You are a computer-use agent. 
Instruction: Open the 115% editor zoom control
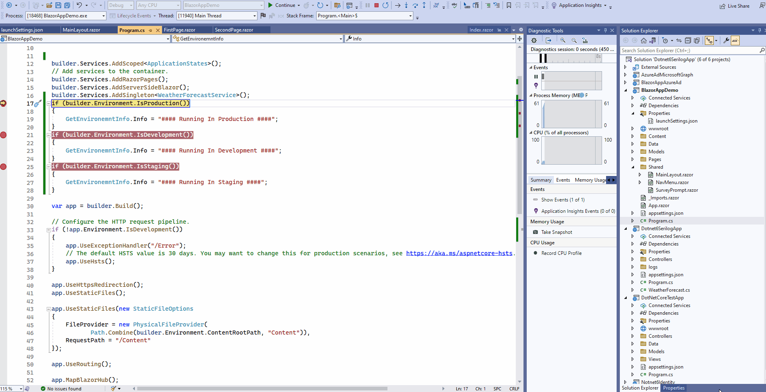(11, 388)
